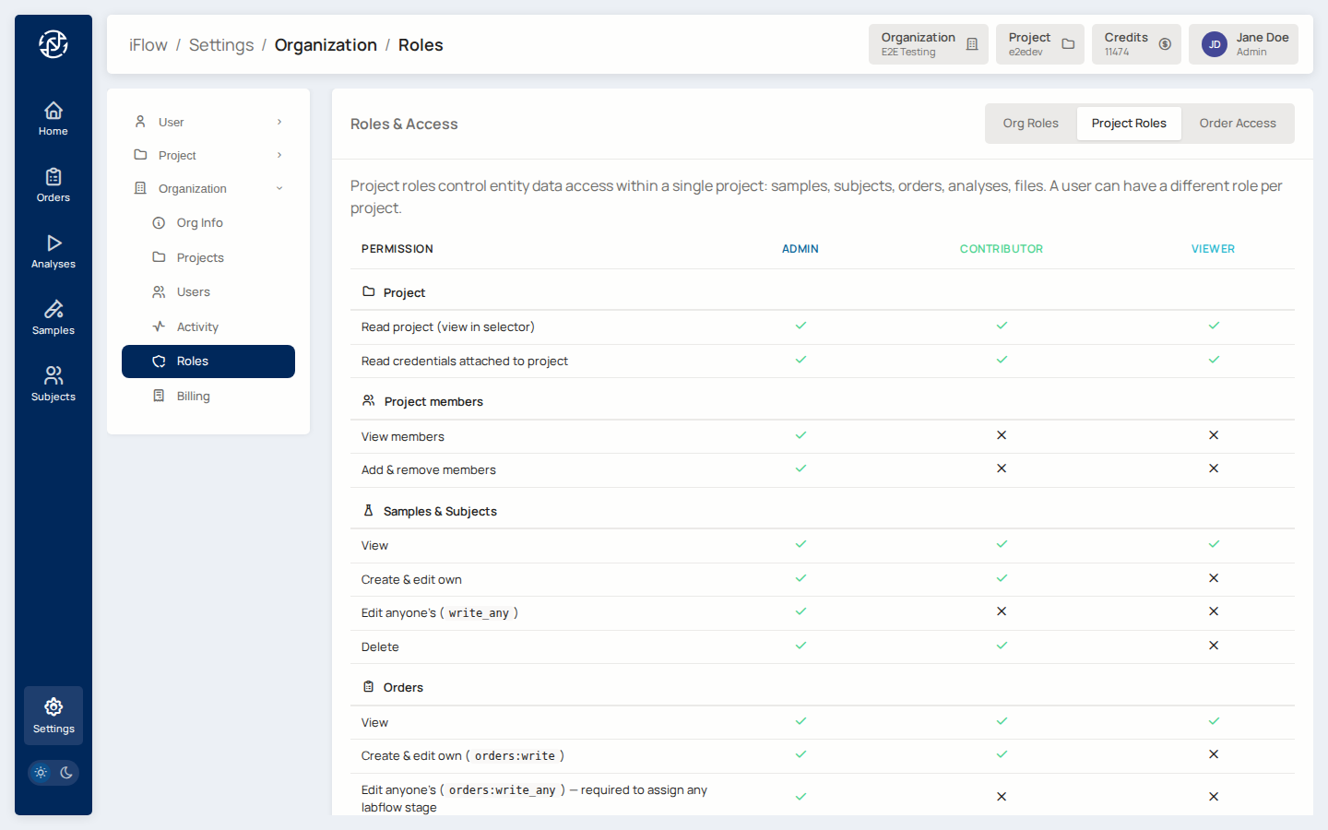This screenshot has width=1328, height=830.
Task: Click the Settings breadcrumb link
Action: (221, 45)
